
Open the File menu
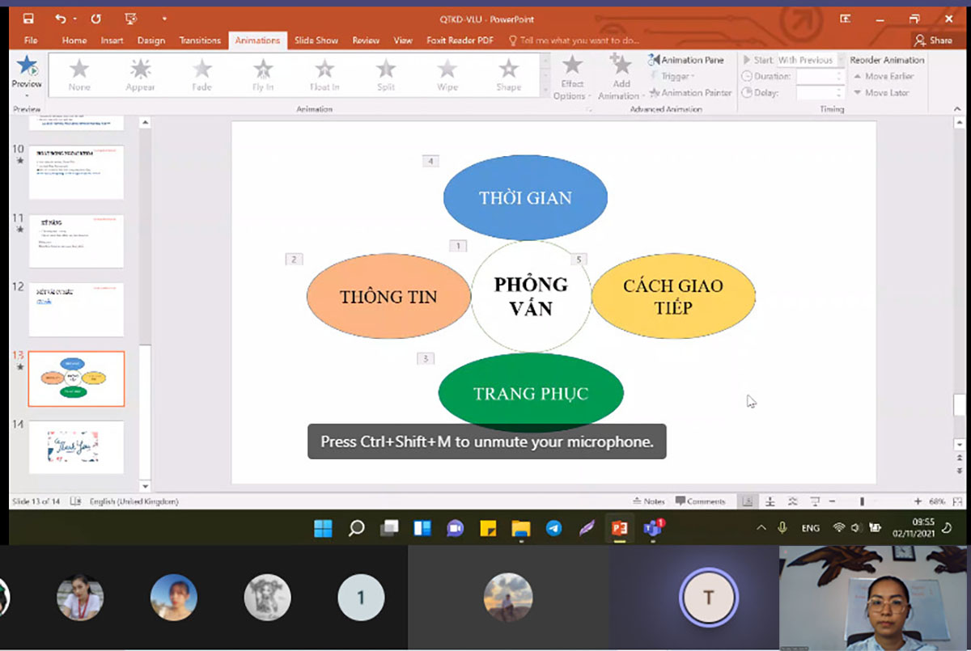31,40
